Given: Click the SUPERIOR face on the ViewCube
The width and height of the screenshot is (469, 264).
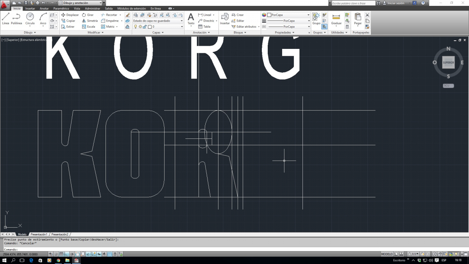Looking at the screenshot, I should click(448, 62).
